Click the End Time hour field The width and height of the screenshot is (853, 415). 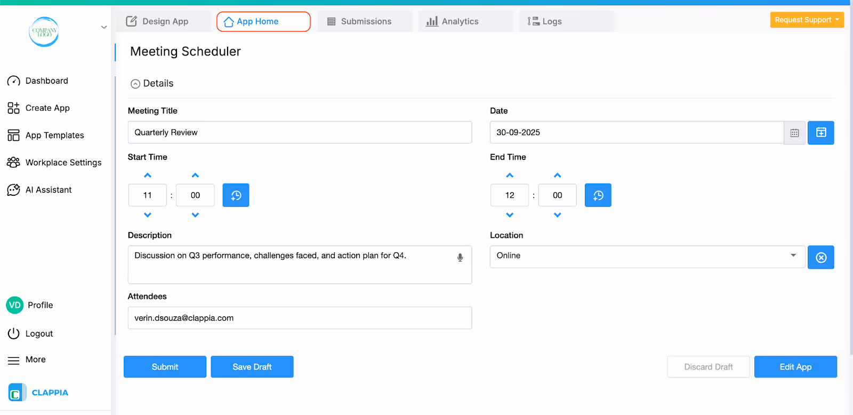(510, 195)
